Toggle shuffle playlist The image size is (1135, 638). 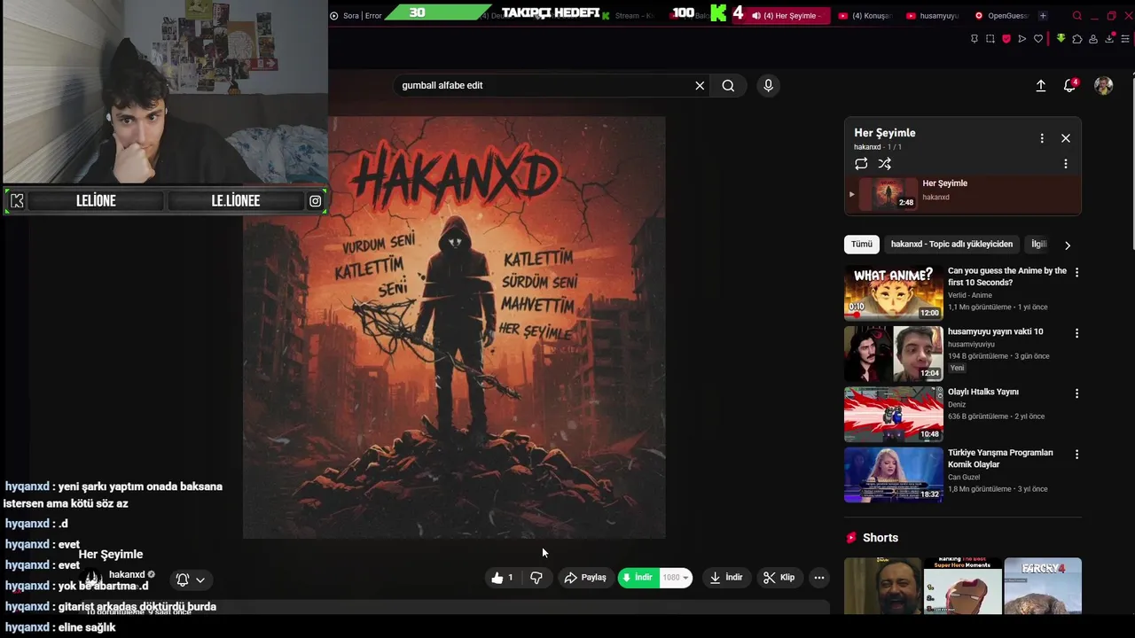pyautogui.click(x=885, y=163)
